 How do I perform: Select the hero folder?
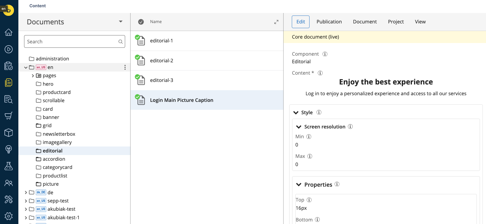48,84
